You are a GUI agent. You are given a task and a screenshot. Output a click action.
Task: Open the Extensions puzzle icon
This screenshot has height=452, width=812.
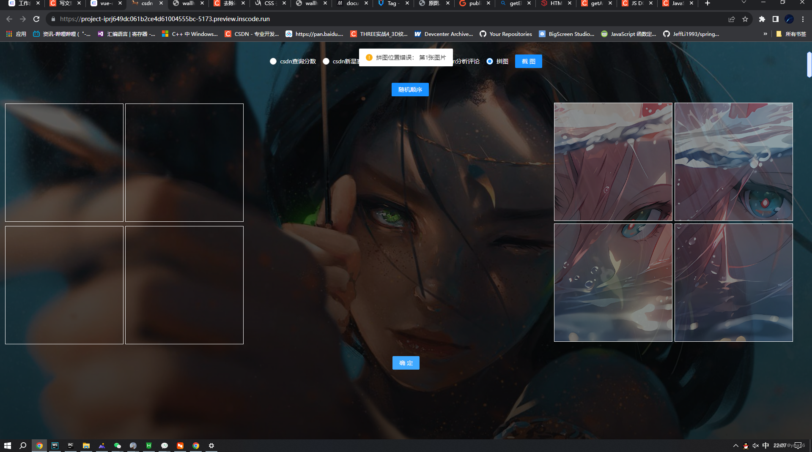pos(762,19)
